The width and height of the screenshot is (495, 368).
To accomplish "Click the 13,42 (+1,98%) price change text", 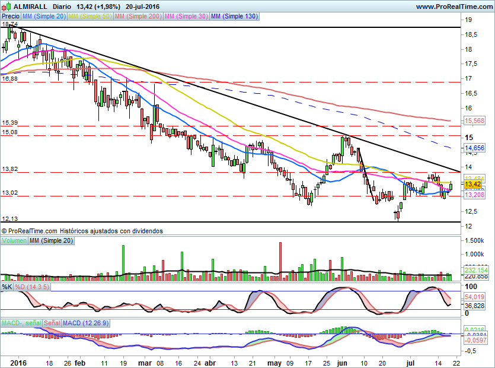I will click(x=98, y=7).
